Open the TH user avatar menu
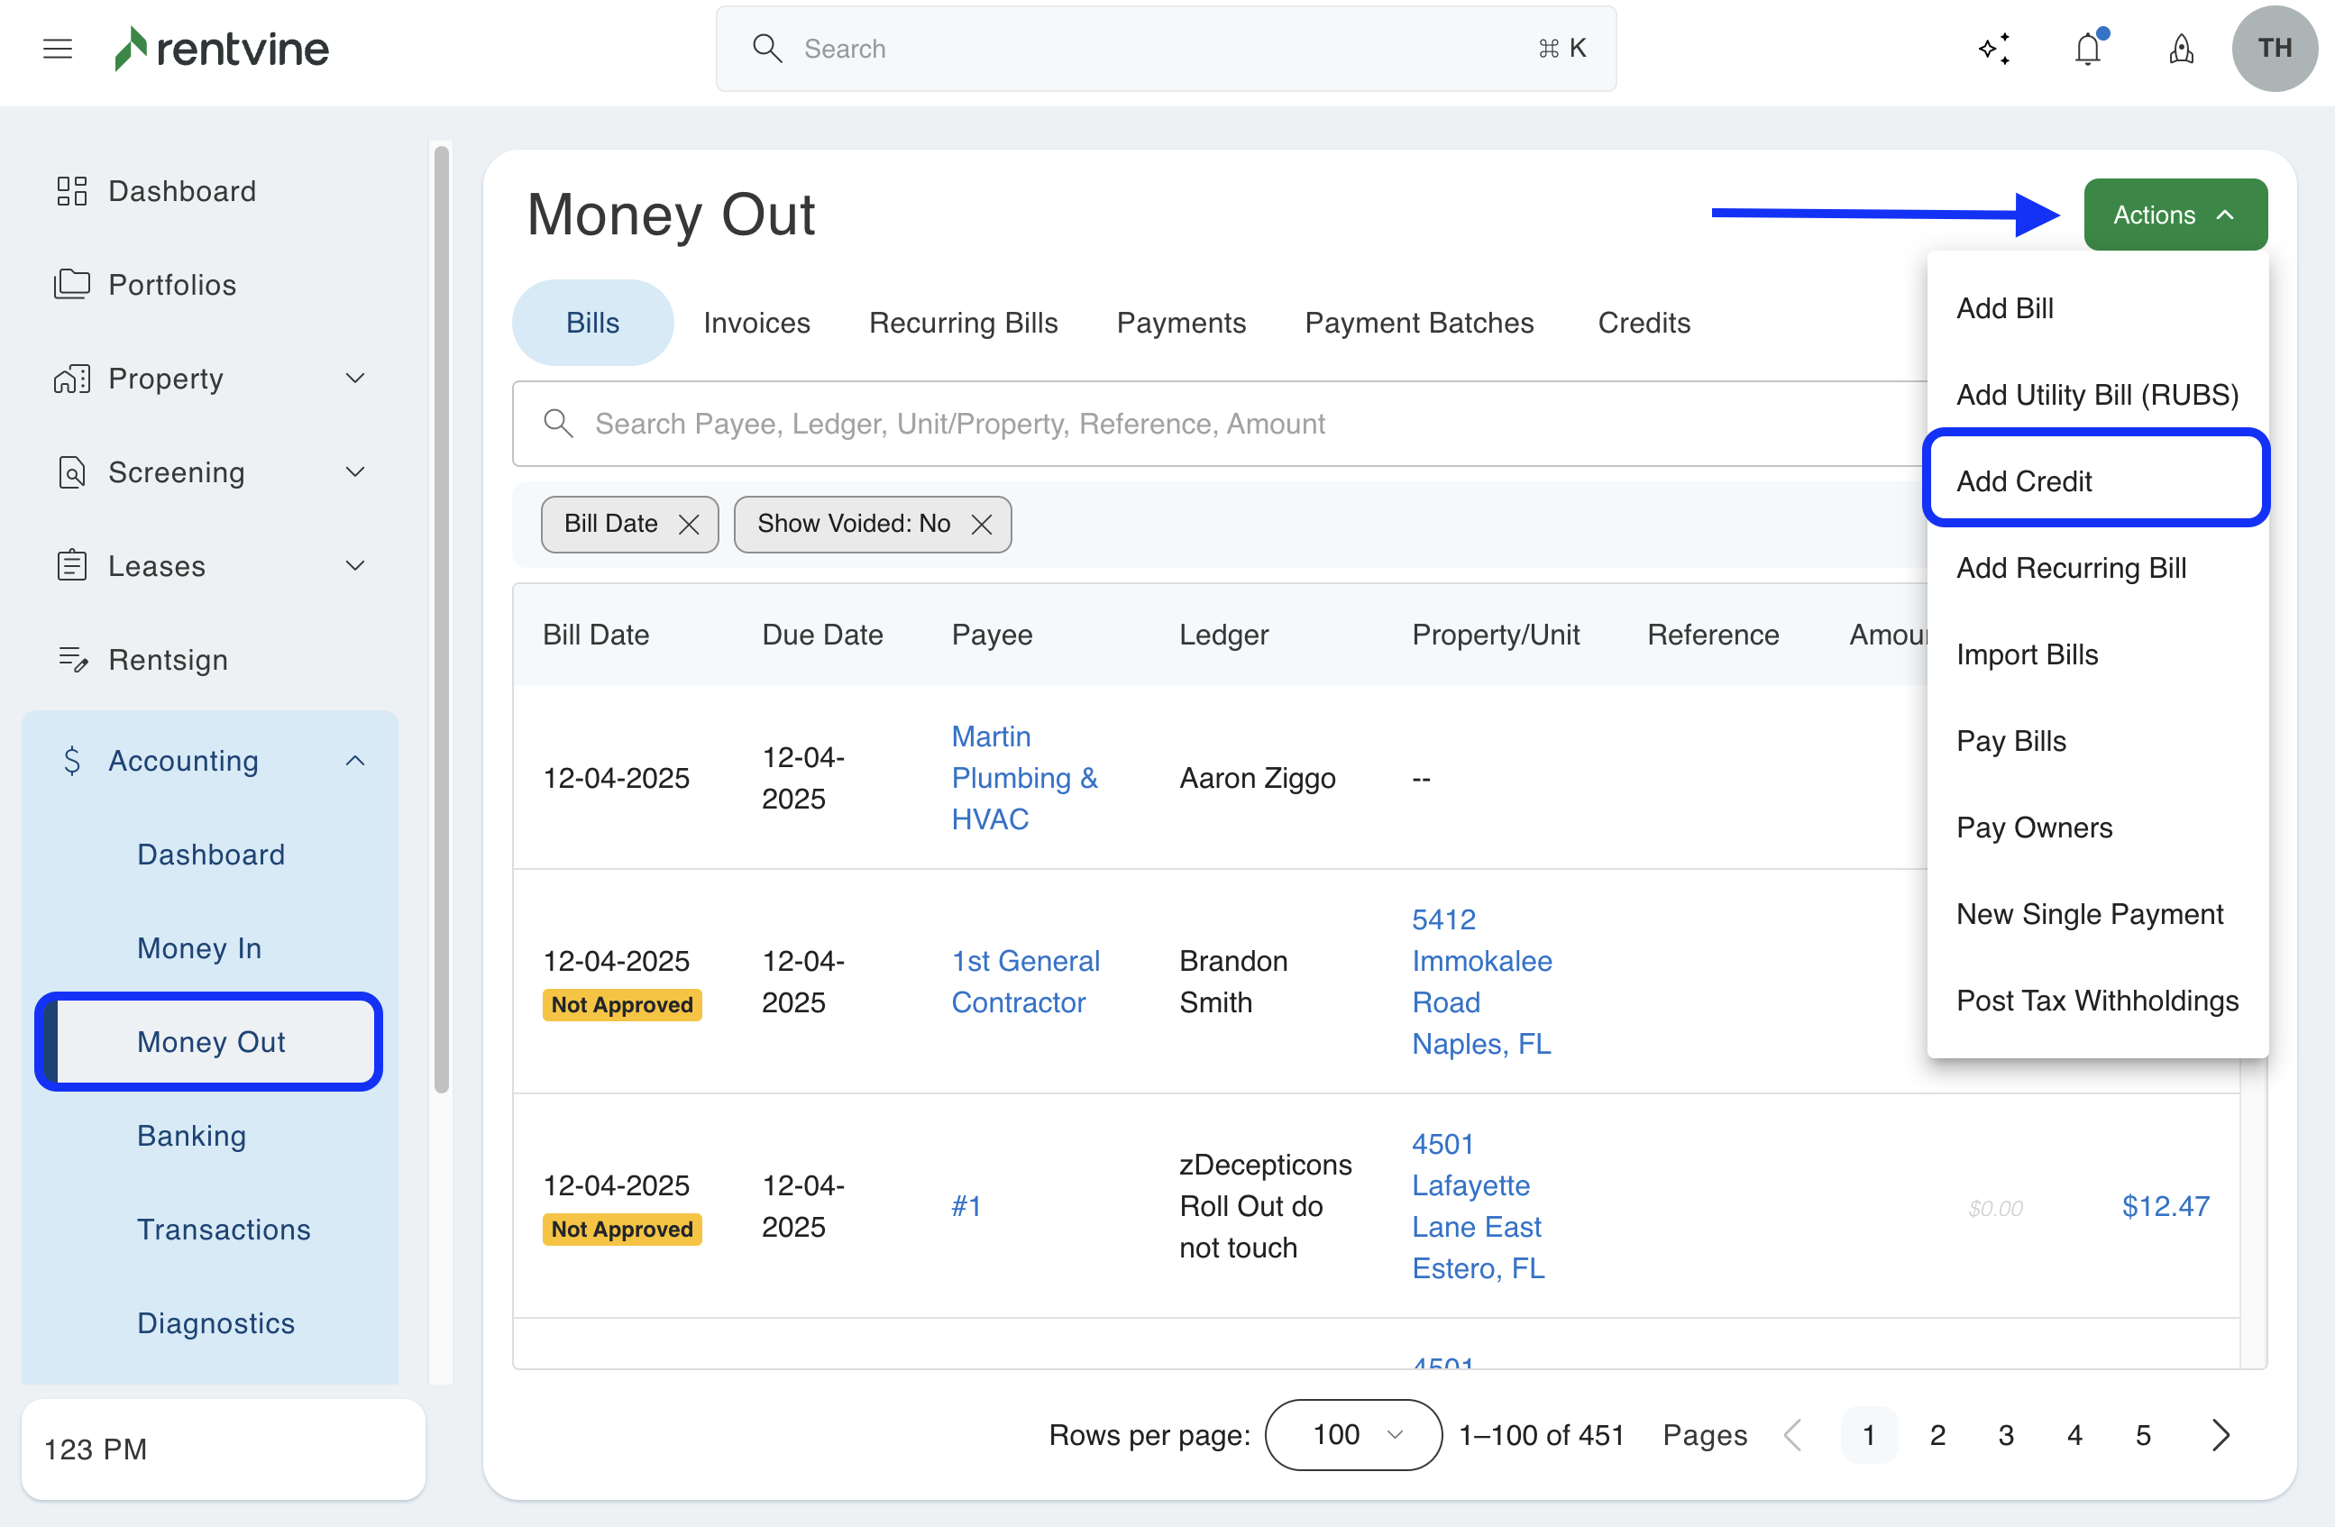2335x1527 pixels. click(2275, 48)
